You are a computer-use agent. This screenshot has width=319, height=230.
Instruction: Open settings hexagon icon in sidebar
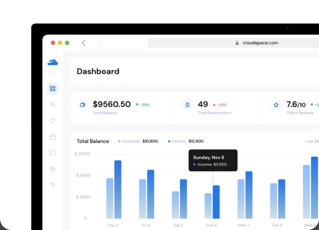pos(53,169)
